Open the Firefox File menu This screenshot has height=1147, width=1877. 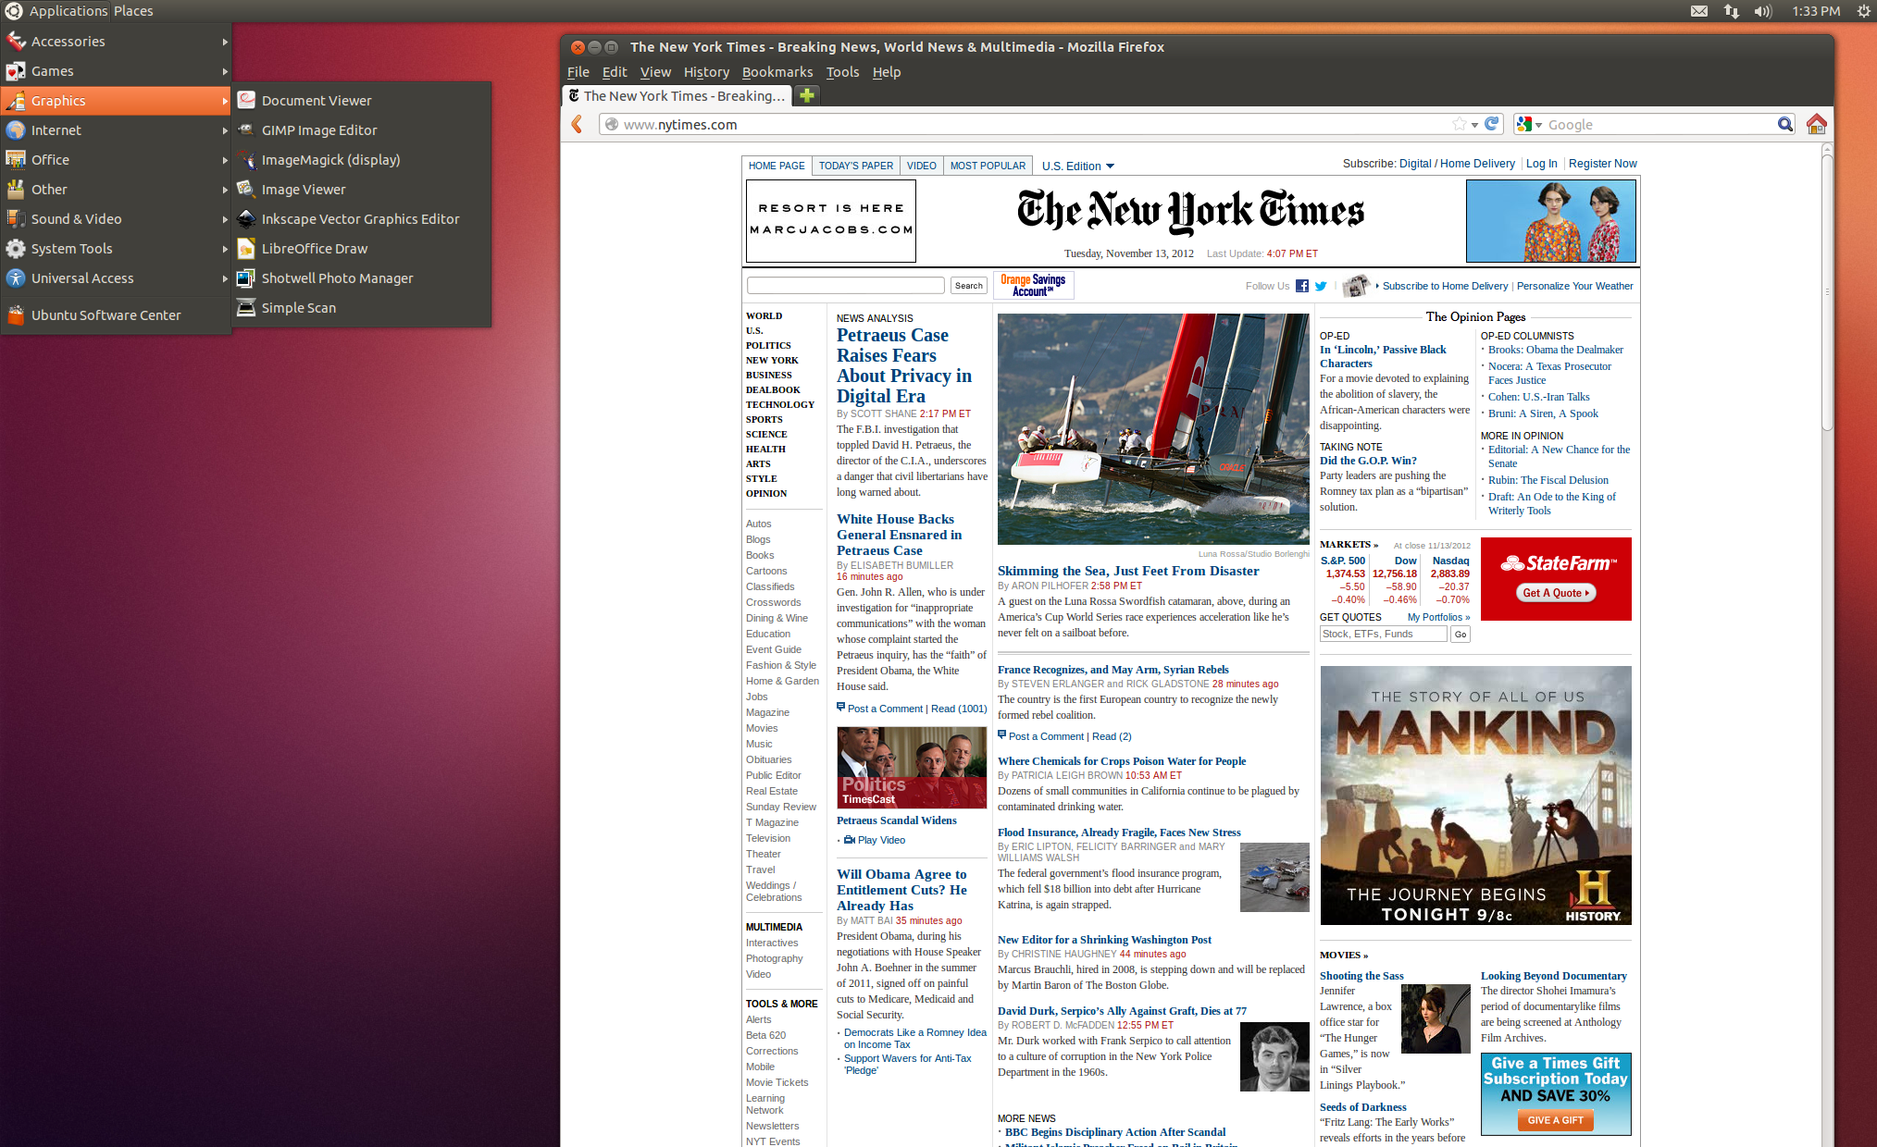tap(578, 72)
